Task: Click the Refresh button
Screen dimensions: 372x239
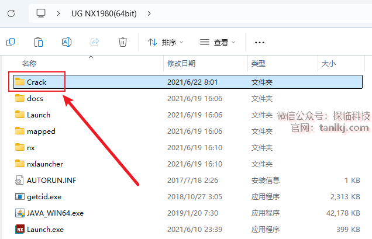Action: click(11, 13)
